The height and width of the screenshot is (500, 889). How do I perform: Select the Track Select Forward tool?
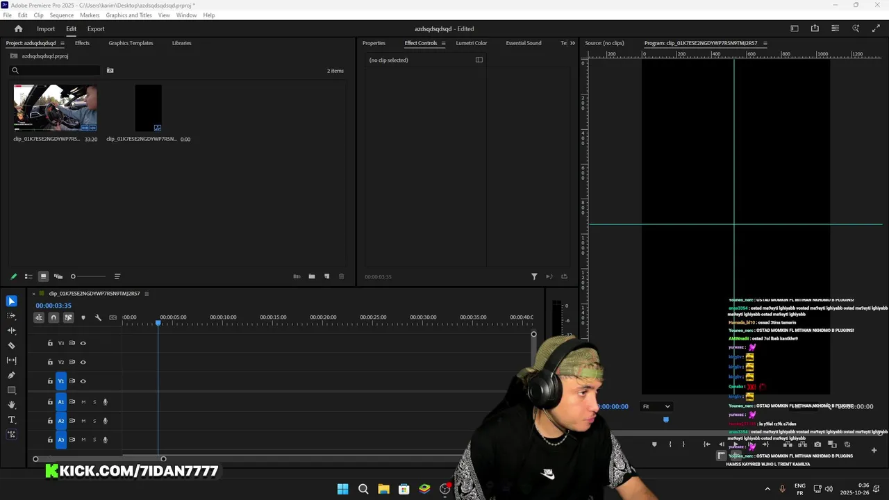click(11, 316)
